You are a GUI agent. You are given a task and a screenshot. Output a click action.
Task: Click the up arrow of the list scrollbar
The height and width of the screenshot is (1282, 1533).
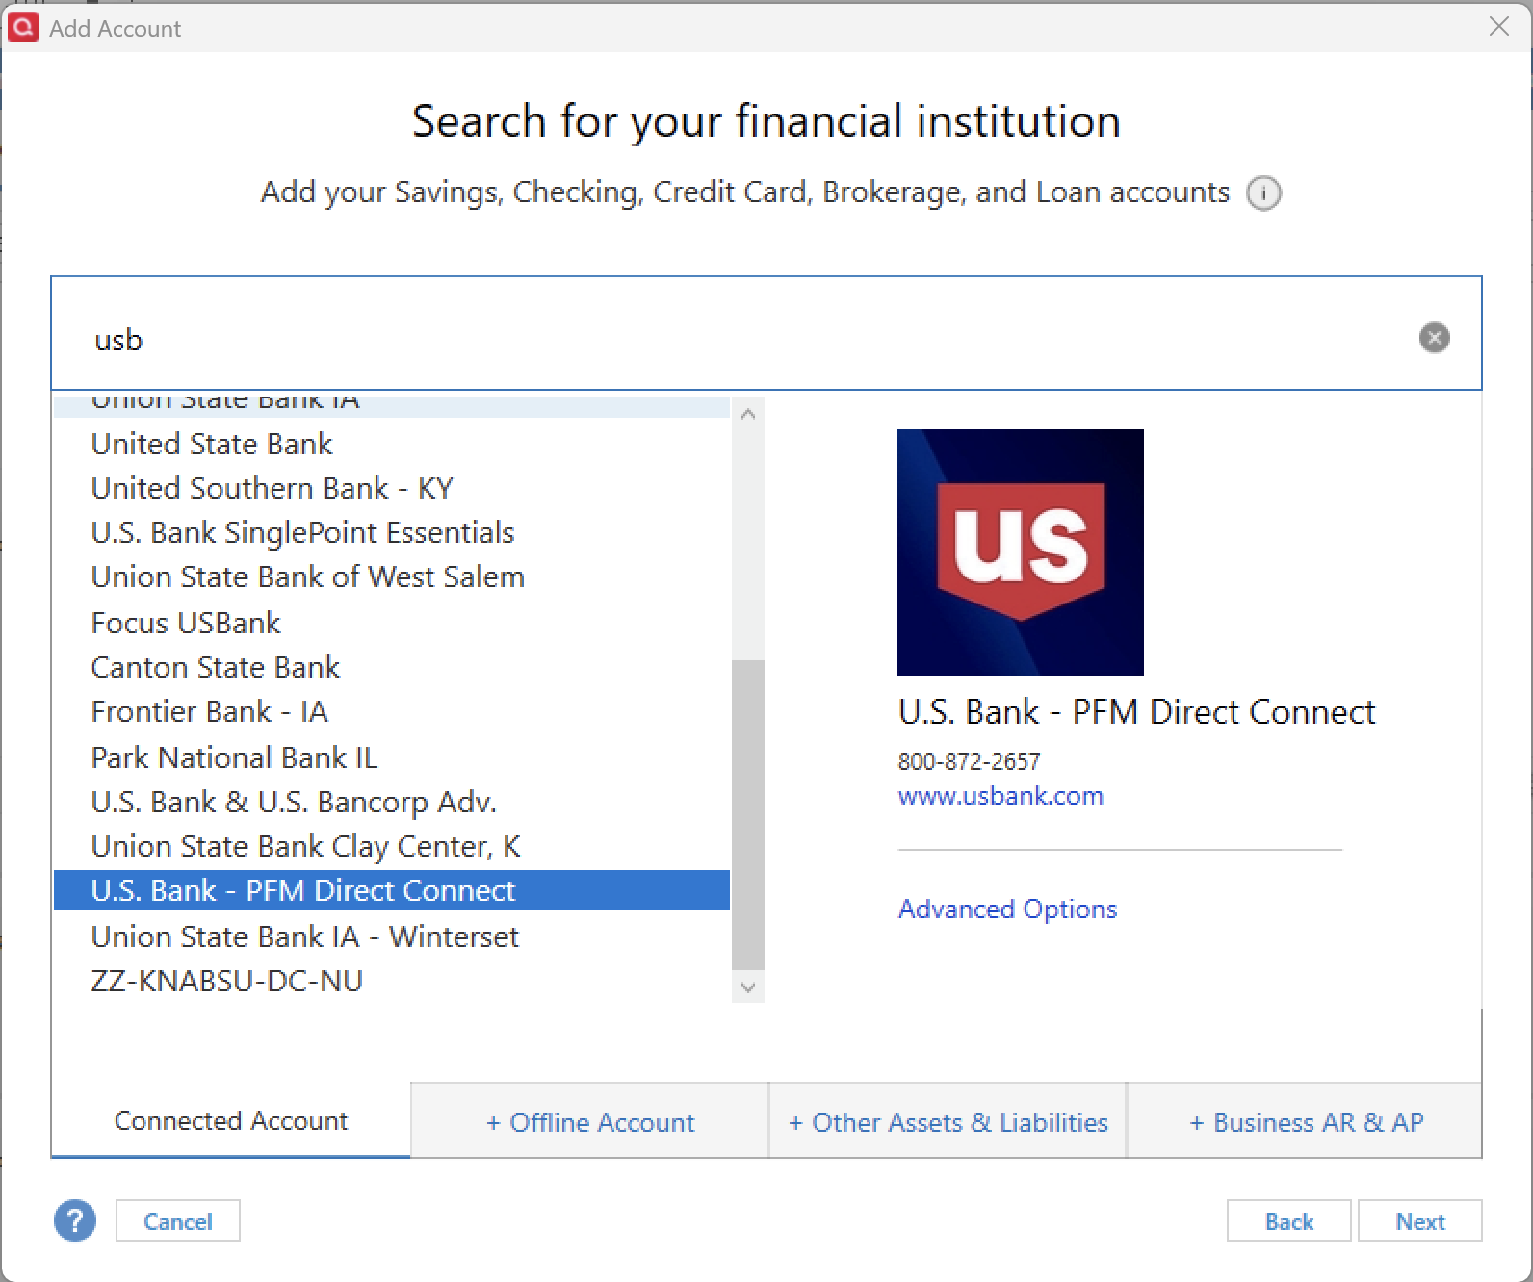748,414
